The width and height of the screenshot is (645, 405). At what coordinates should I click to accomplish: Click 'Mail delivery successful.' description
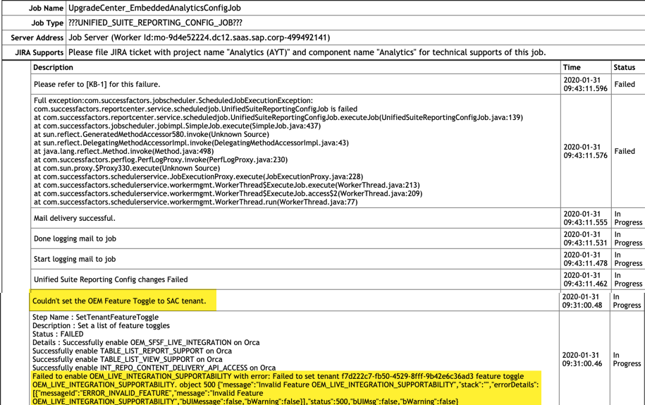click(75, 218)
